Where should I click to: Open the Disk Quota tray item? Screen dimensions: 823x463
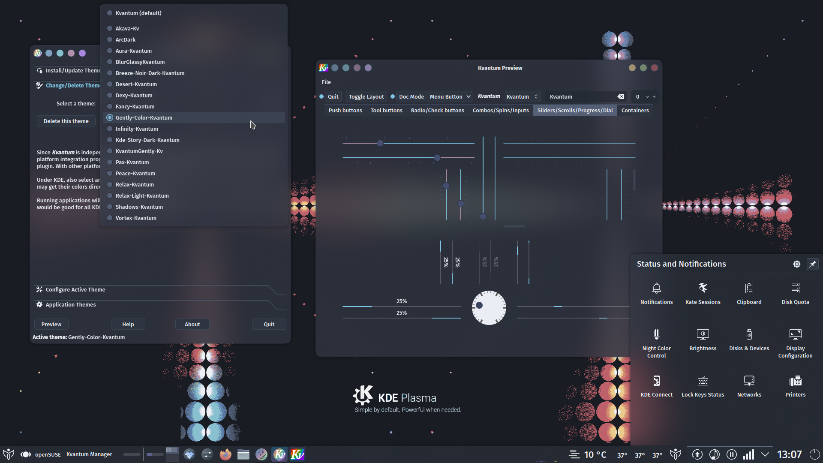coord(795,294)
